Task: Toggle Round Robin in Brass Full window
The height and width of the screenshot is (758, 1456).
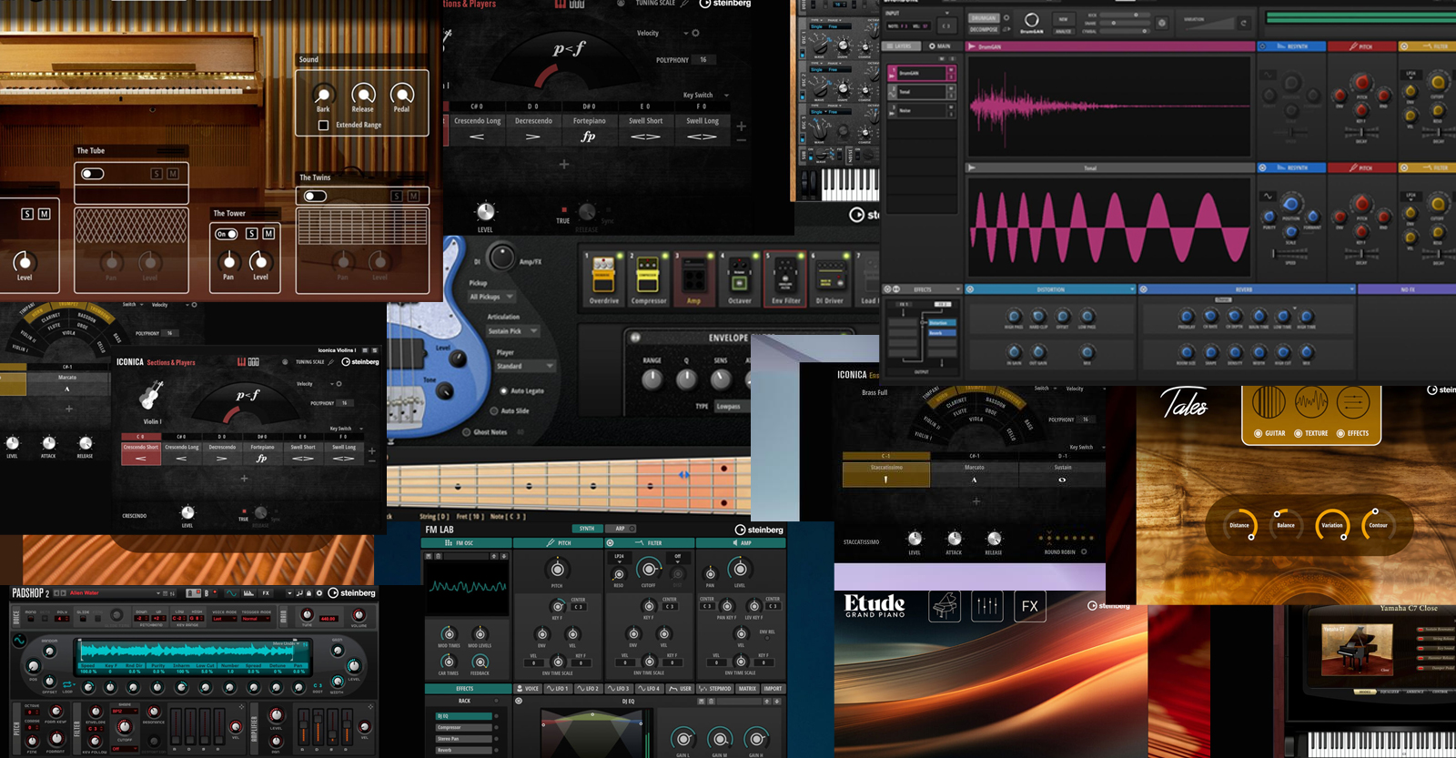Action: point(1084,552)
